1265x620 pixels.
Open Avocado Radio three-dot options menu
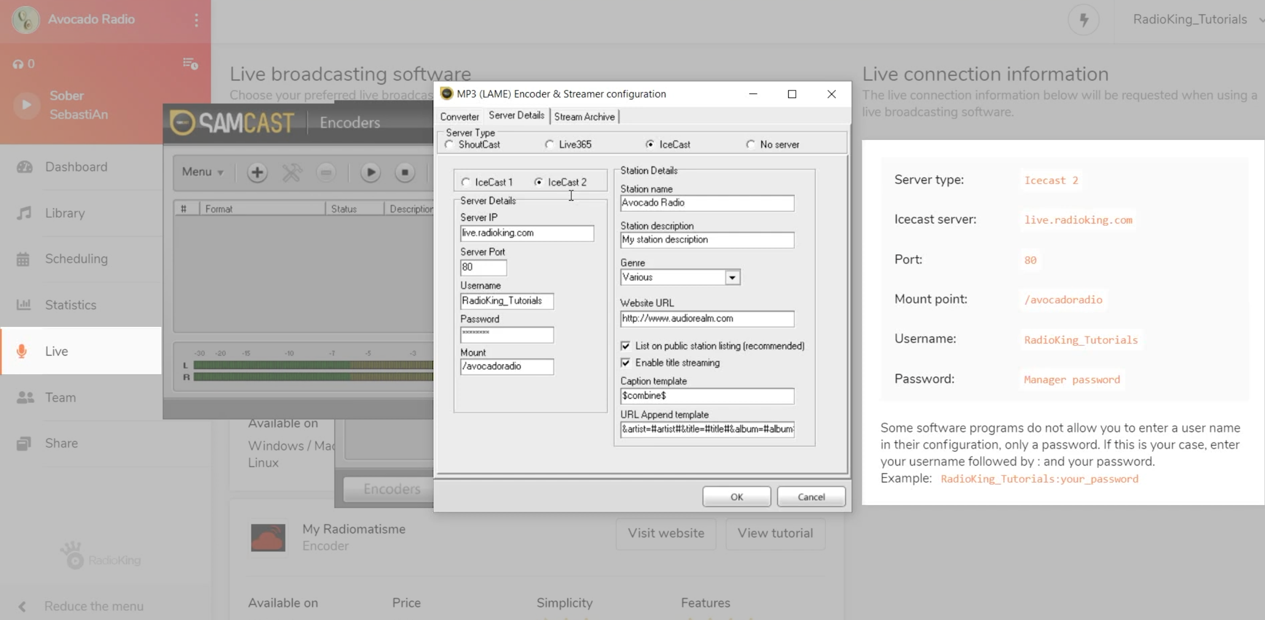(x=197, y=20)
